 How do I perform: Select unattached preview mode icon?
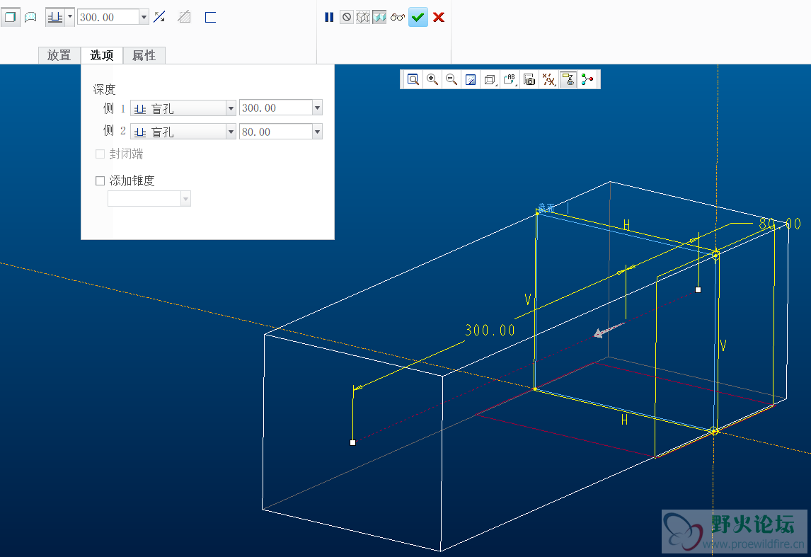(363, 17)
